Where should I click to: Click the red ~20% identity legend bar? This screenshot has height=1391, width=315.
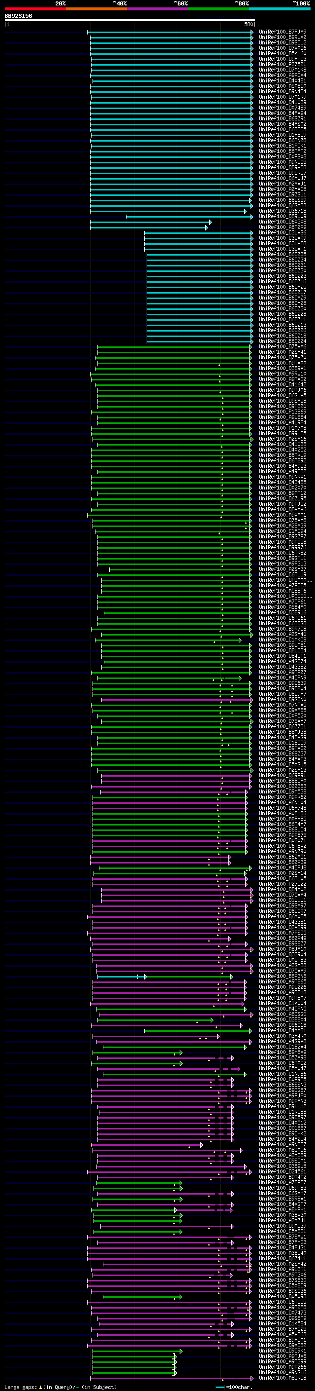[35, 9]
